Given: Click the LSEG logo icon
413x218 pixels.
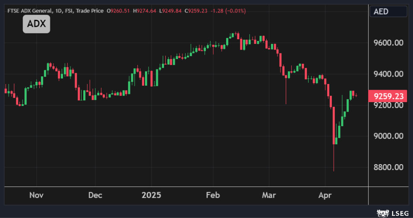Looking at the screenshot, I should (x=382, y=212).
